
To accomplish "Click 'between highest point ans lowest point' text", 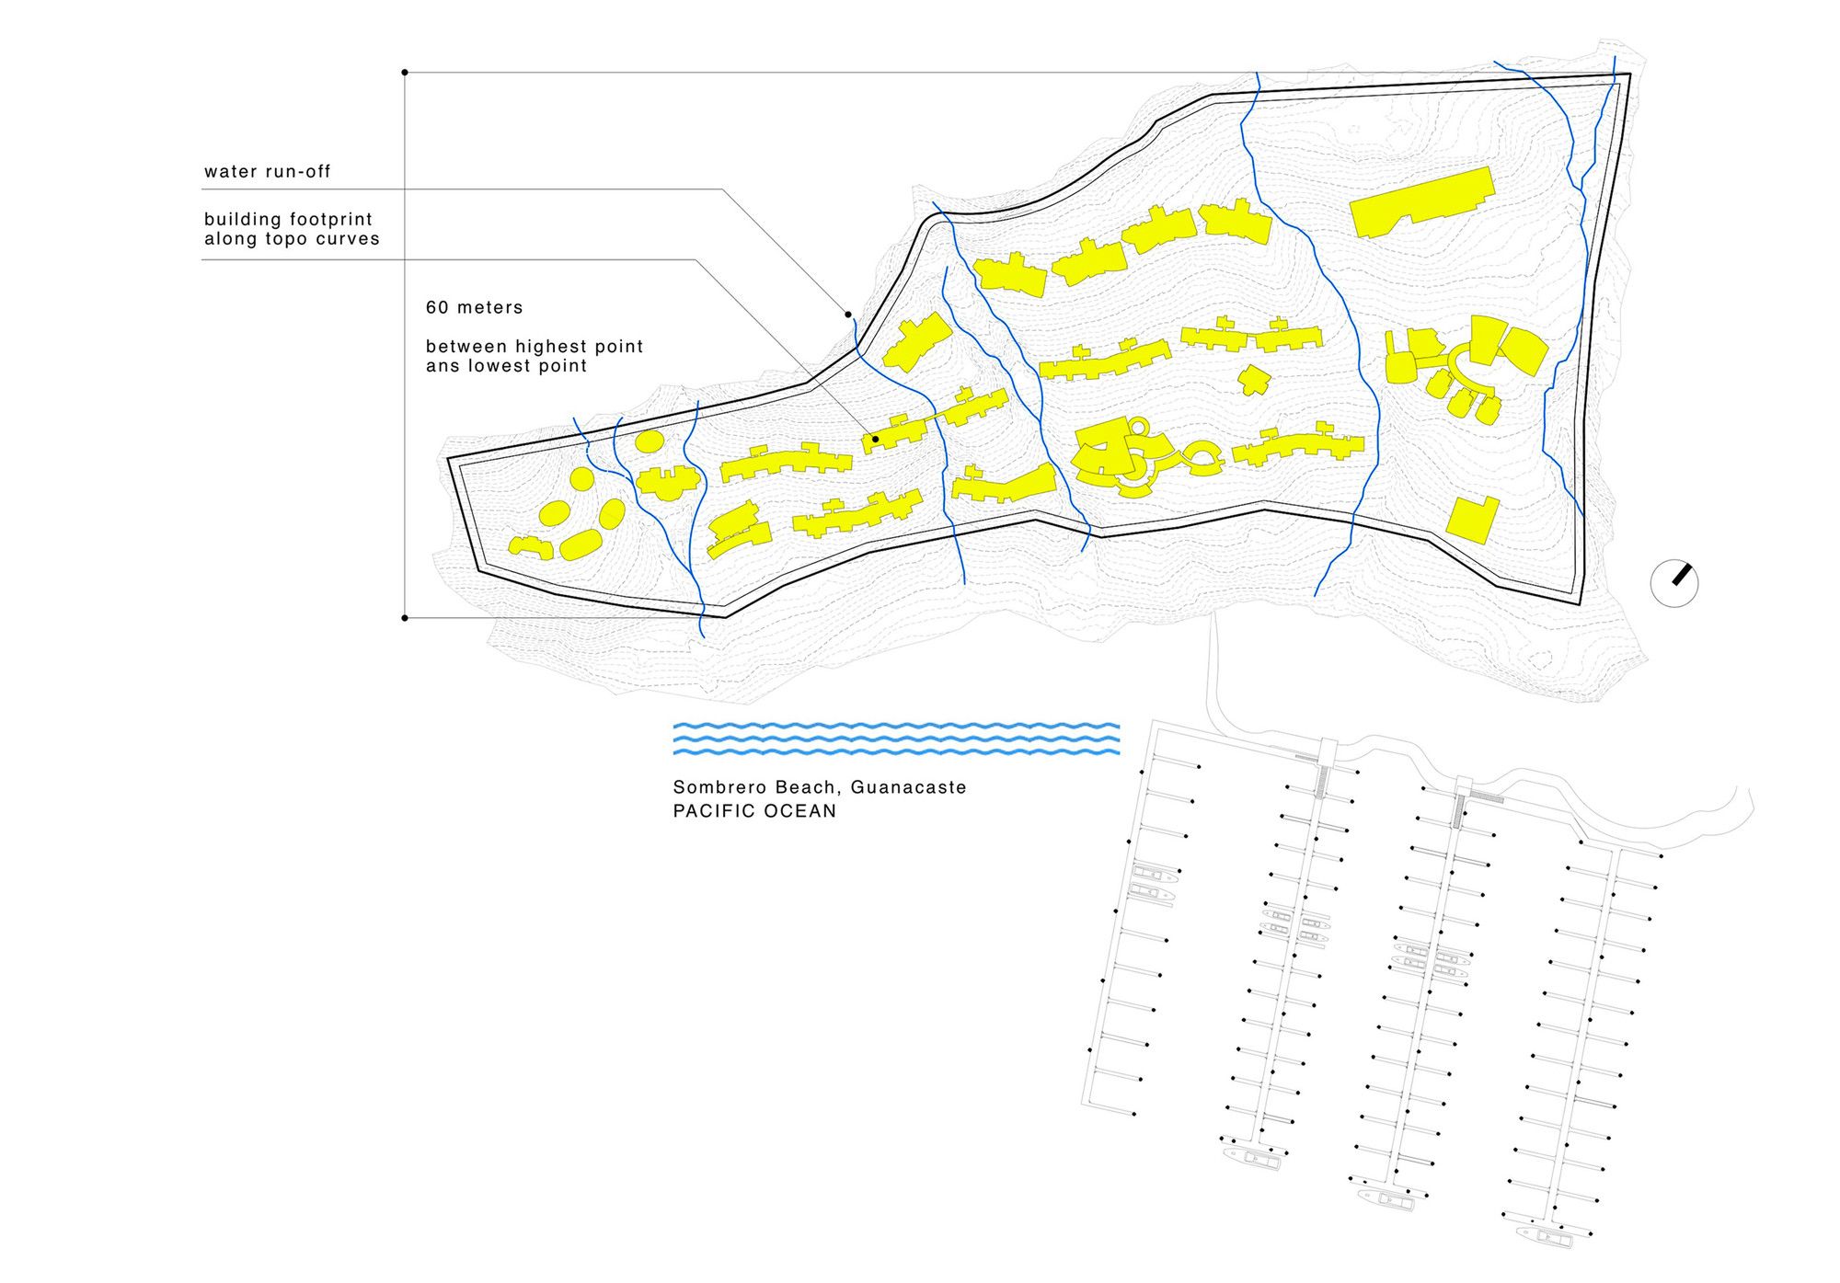I will 534,357.
